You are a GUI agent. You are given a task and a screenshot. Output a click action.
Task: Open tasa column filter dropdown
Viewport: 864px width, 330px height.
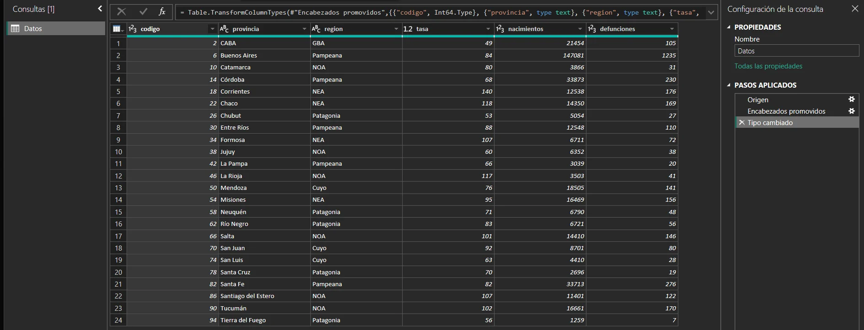click(488, 29)
